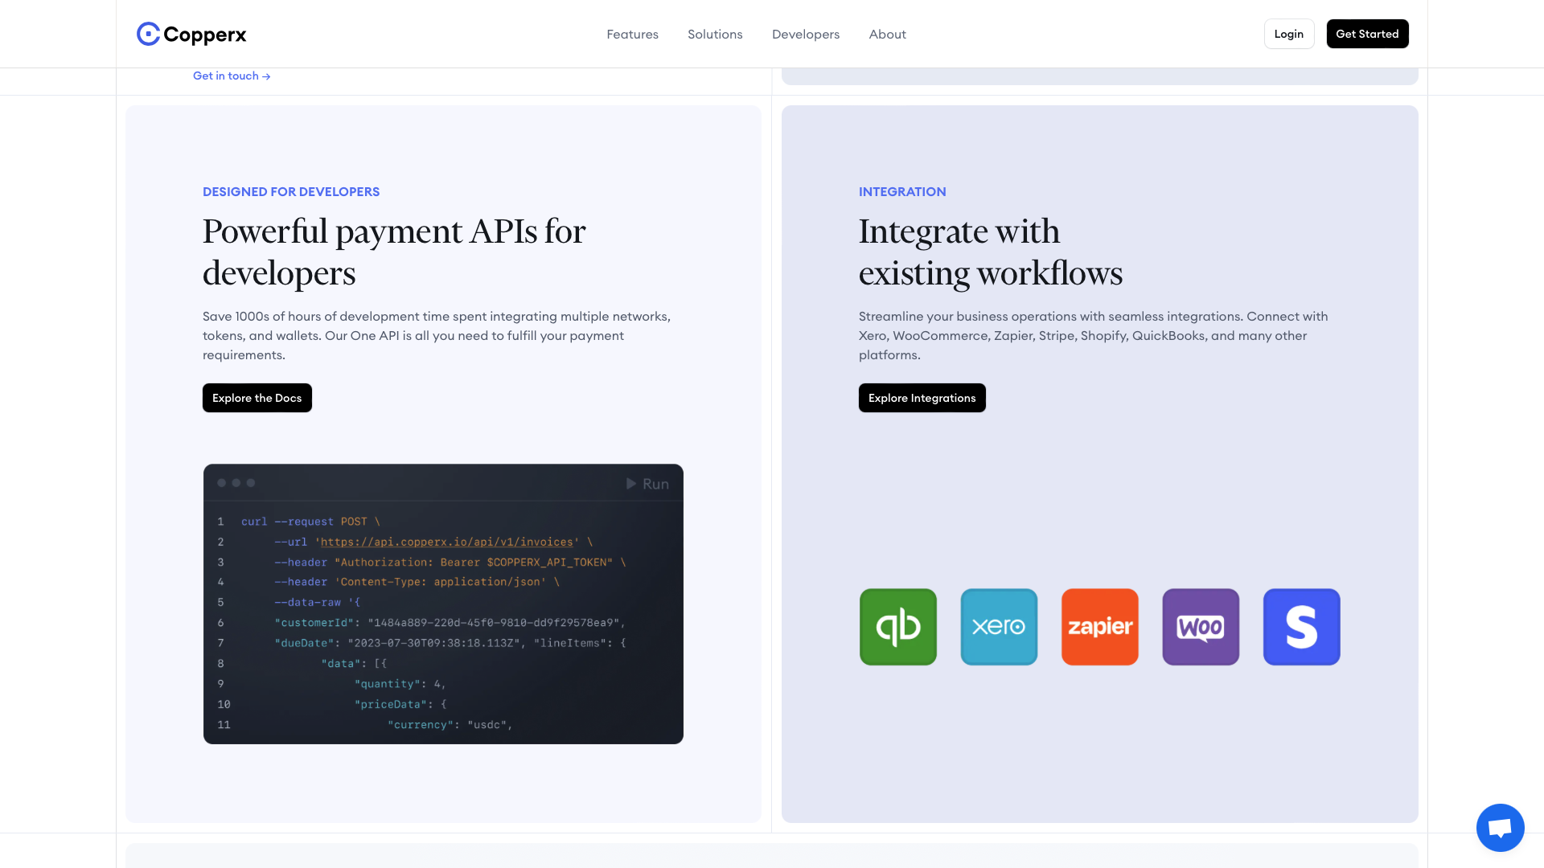Image resolution: width=1544 pixels, height=868 pixels.
Task: Click the code window dots
Action: (x=236, y=483)
